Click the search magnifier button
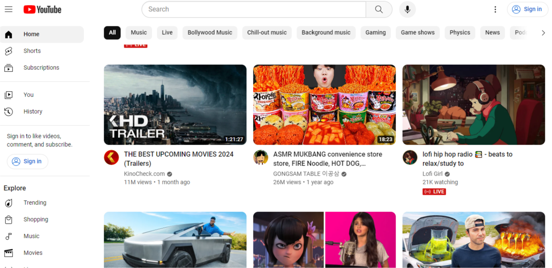The height and width of the screenshot is (268, 552). click(379, 9)
